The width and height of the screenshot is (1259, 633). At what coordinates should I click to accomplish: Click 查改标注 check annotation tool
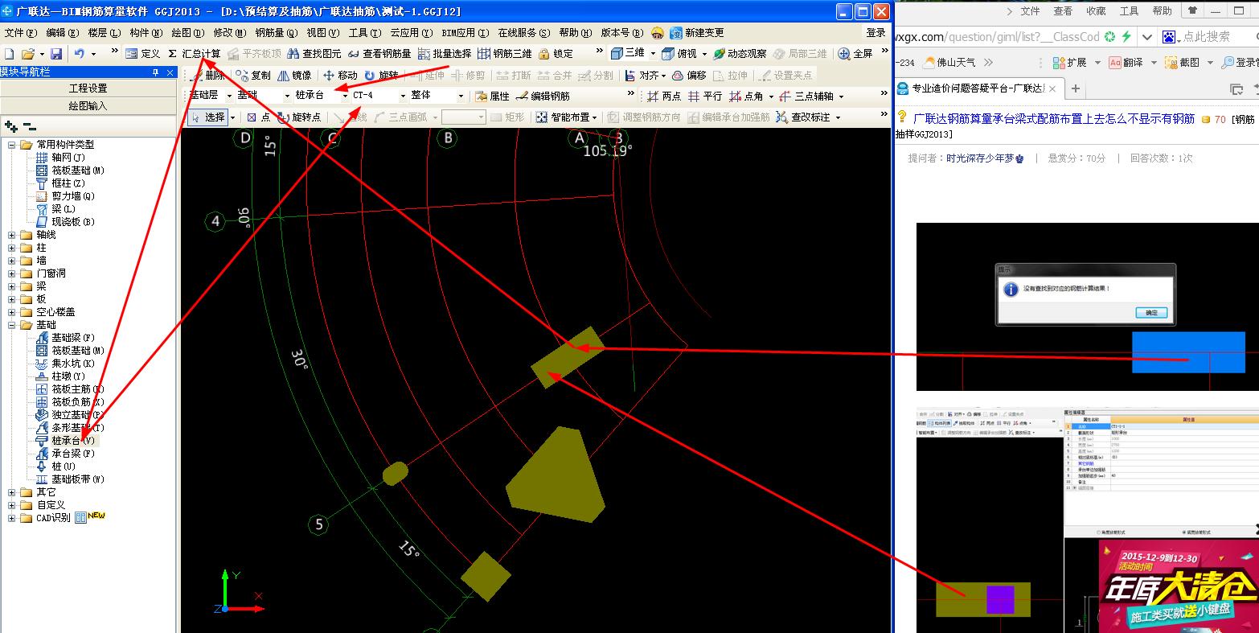[x=808, y=117]
